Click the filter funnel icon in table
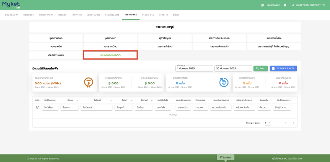Viewport: 330px width, 162px height. (x=37, y=107)
